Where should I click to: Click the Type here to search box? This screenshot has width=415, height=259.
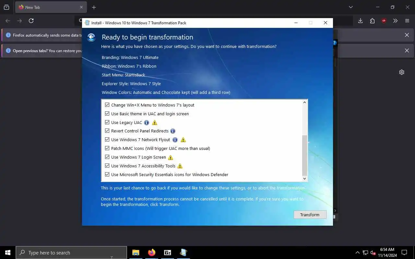coord(71,253)
